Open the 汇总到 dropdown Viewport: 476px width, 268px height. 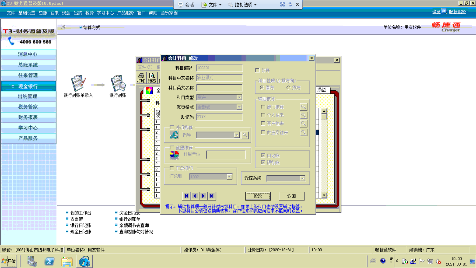[x=229, y=177]
